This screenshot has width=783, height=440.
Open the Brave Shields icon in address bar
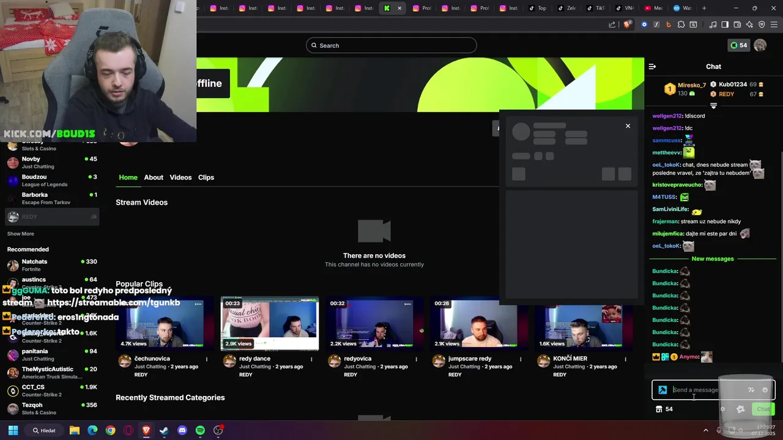coord(627,24)
